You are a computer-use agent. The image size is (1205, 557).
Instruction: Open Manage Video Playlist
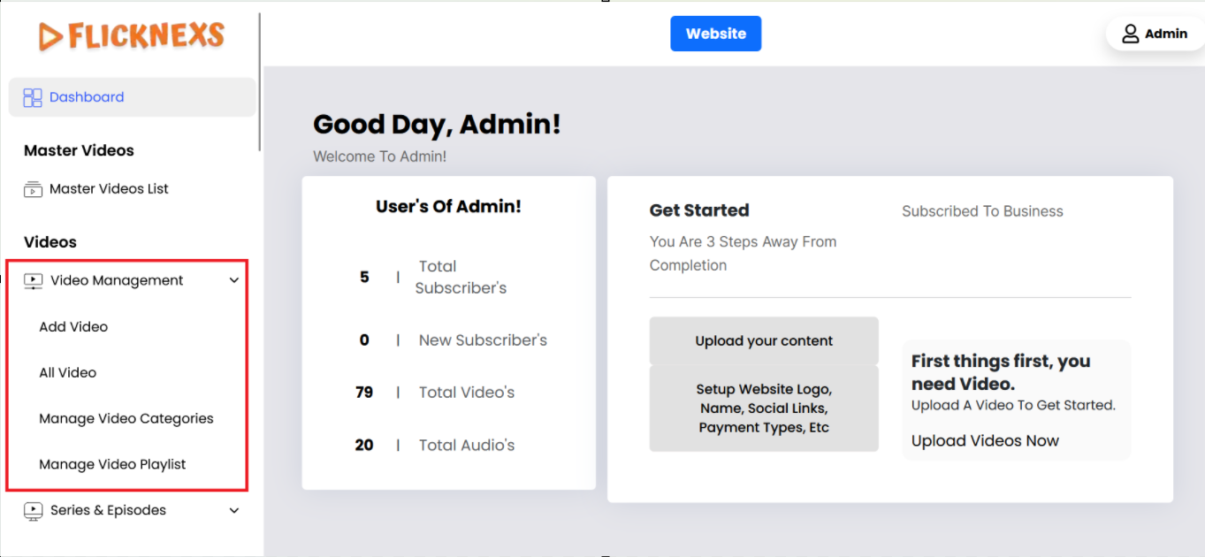(x=112, y=465)
